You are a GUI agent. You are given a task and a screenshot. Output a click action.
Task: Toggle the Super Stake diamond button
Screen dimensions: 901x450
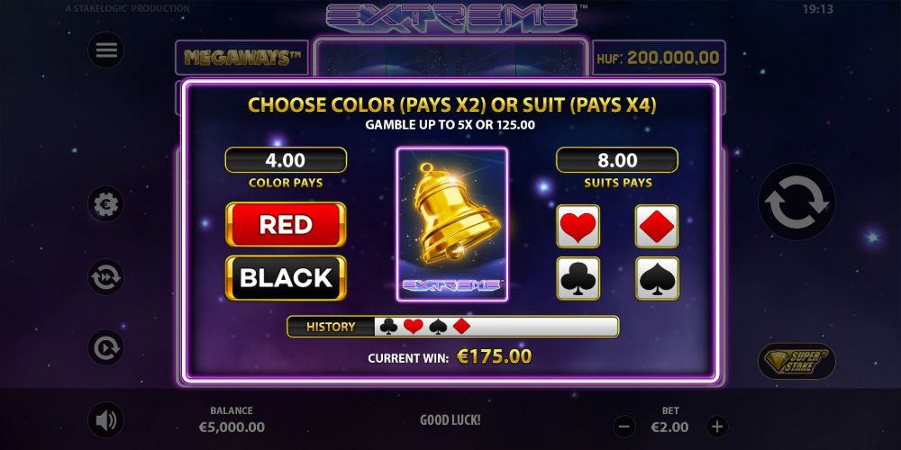coord(796,362)
